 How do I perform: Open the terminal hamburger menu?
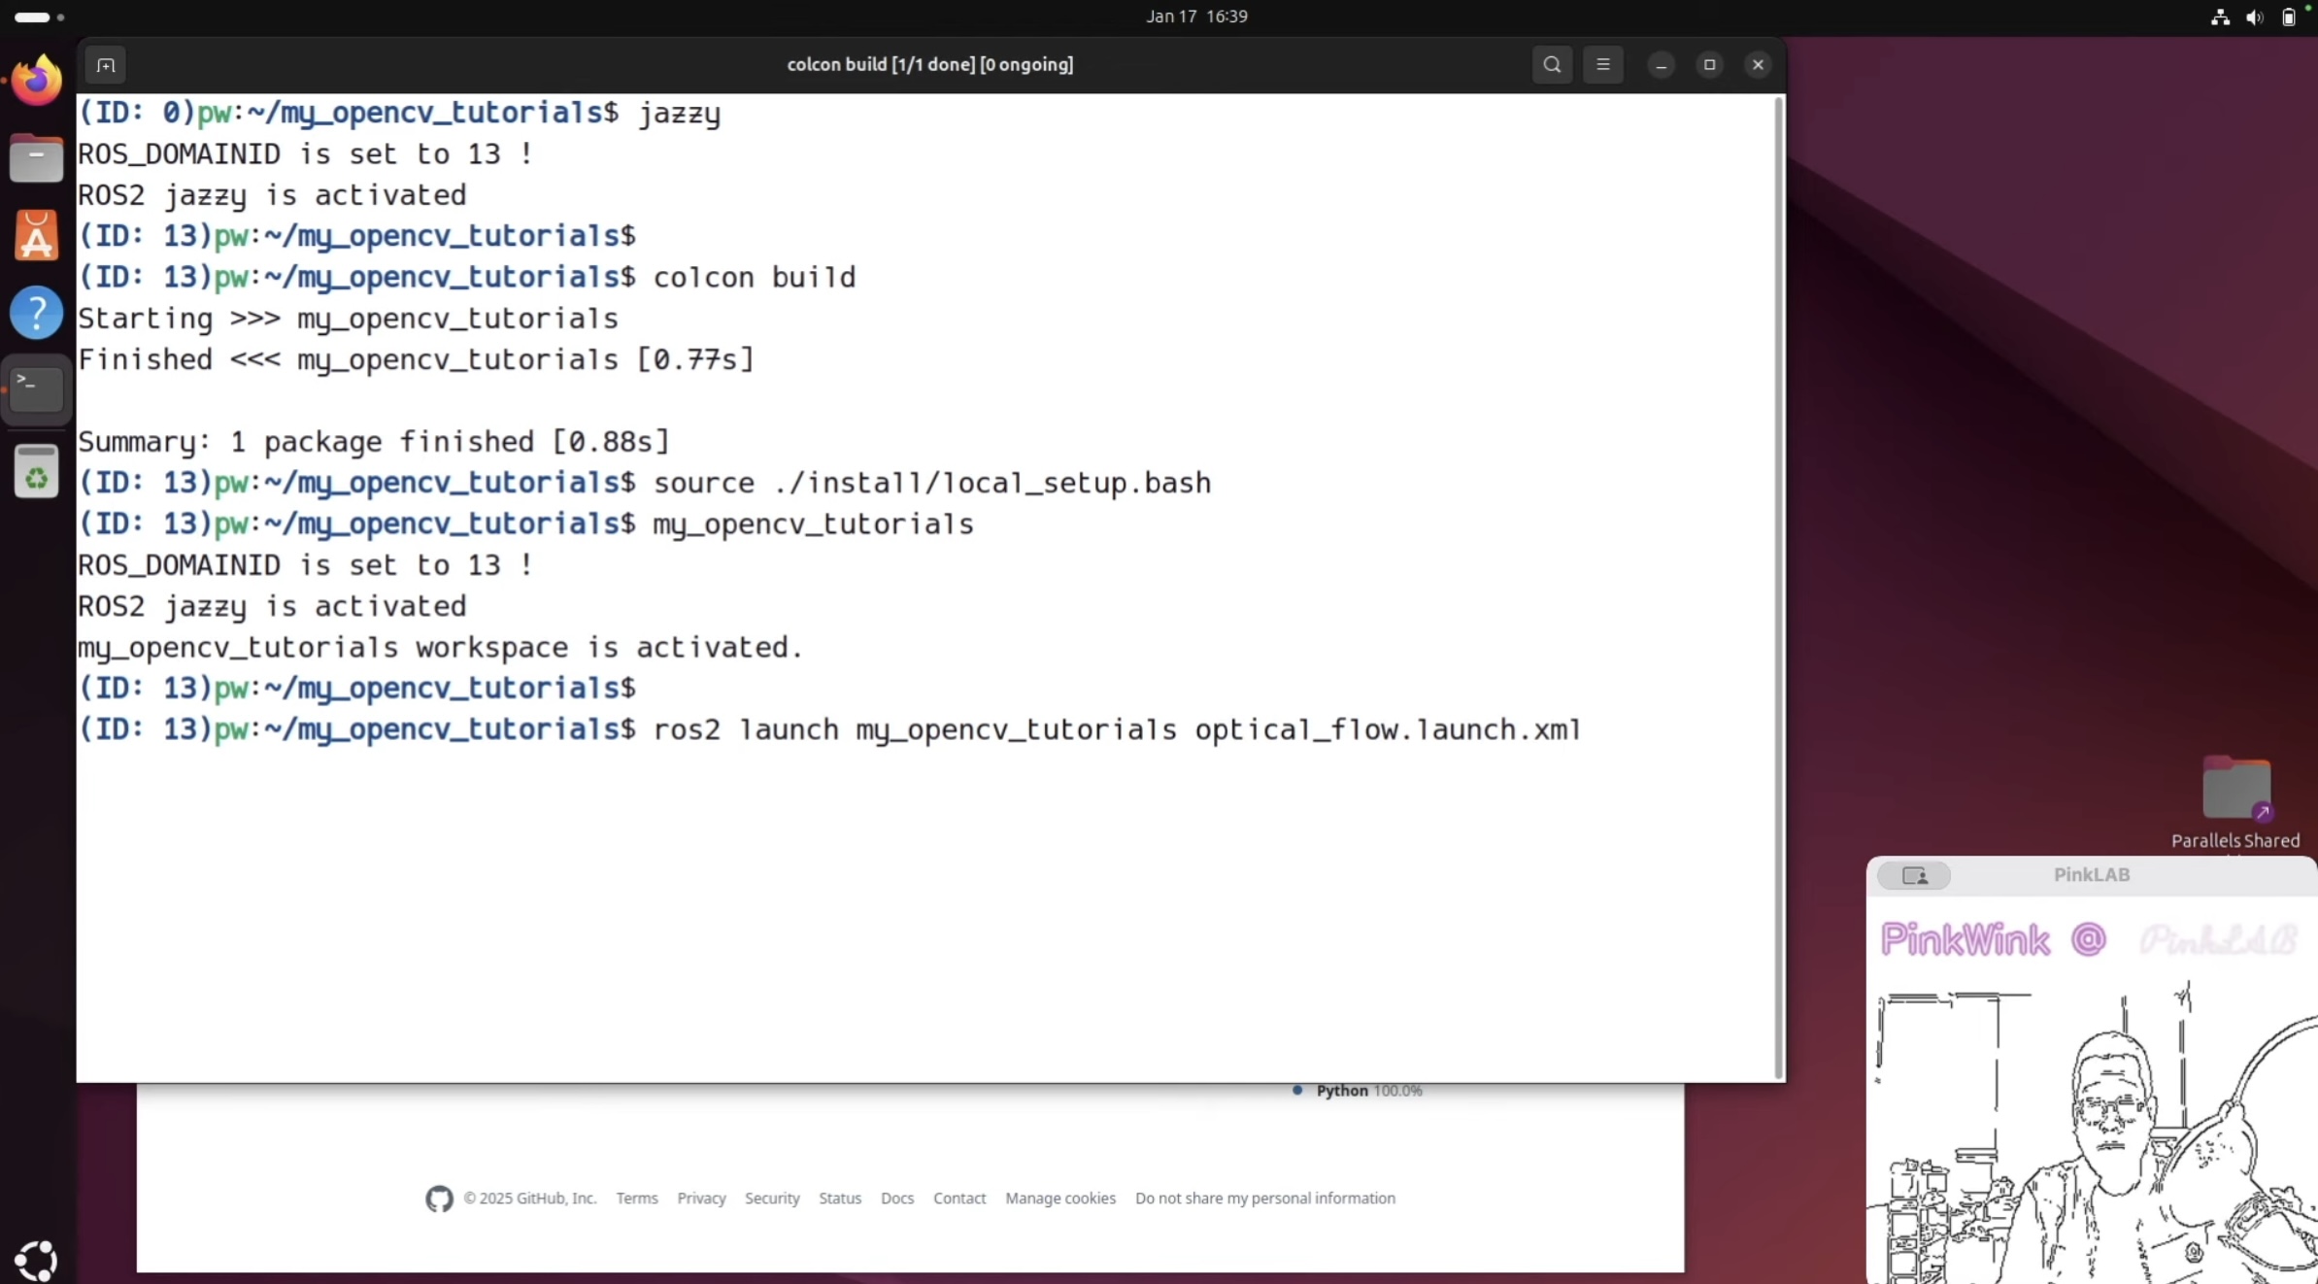click(1602, 65)
